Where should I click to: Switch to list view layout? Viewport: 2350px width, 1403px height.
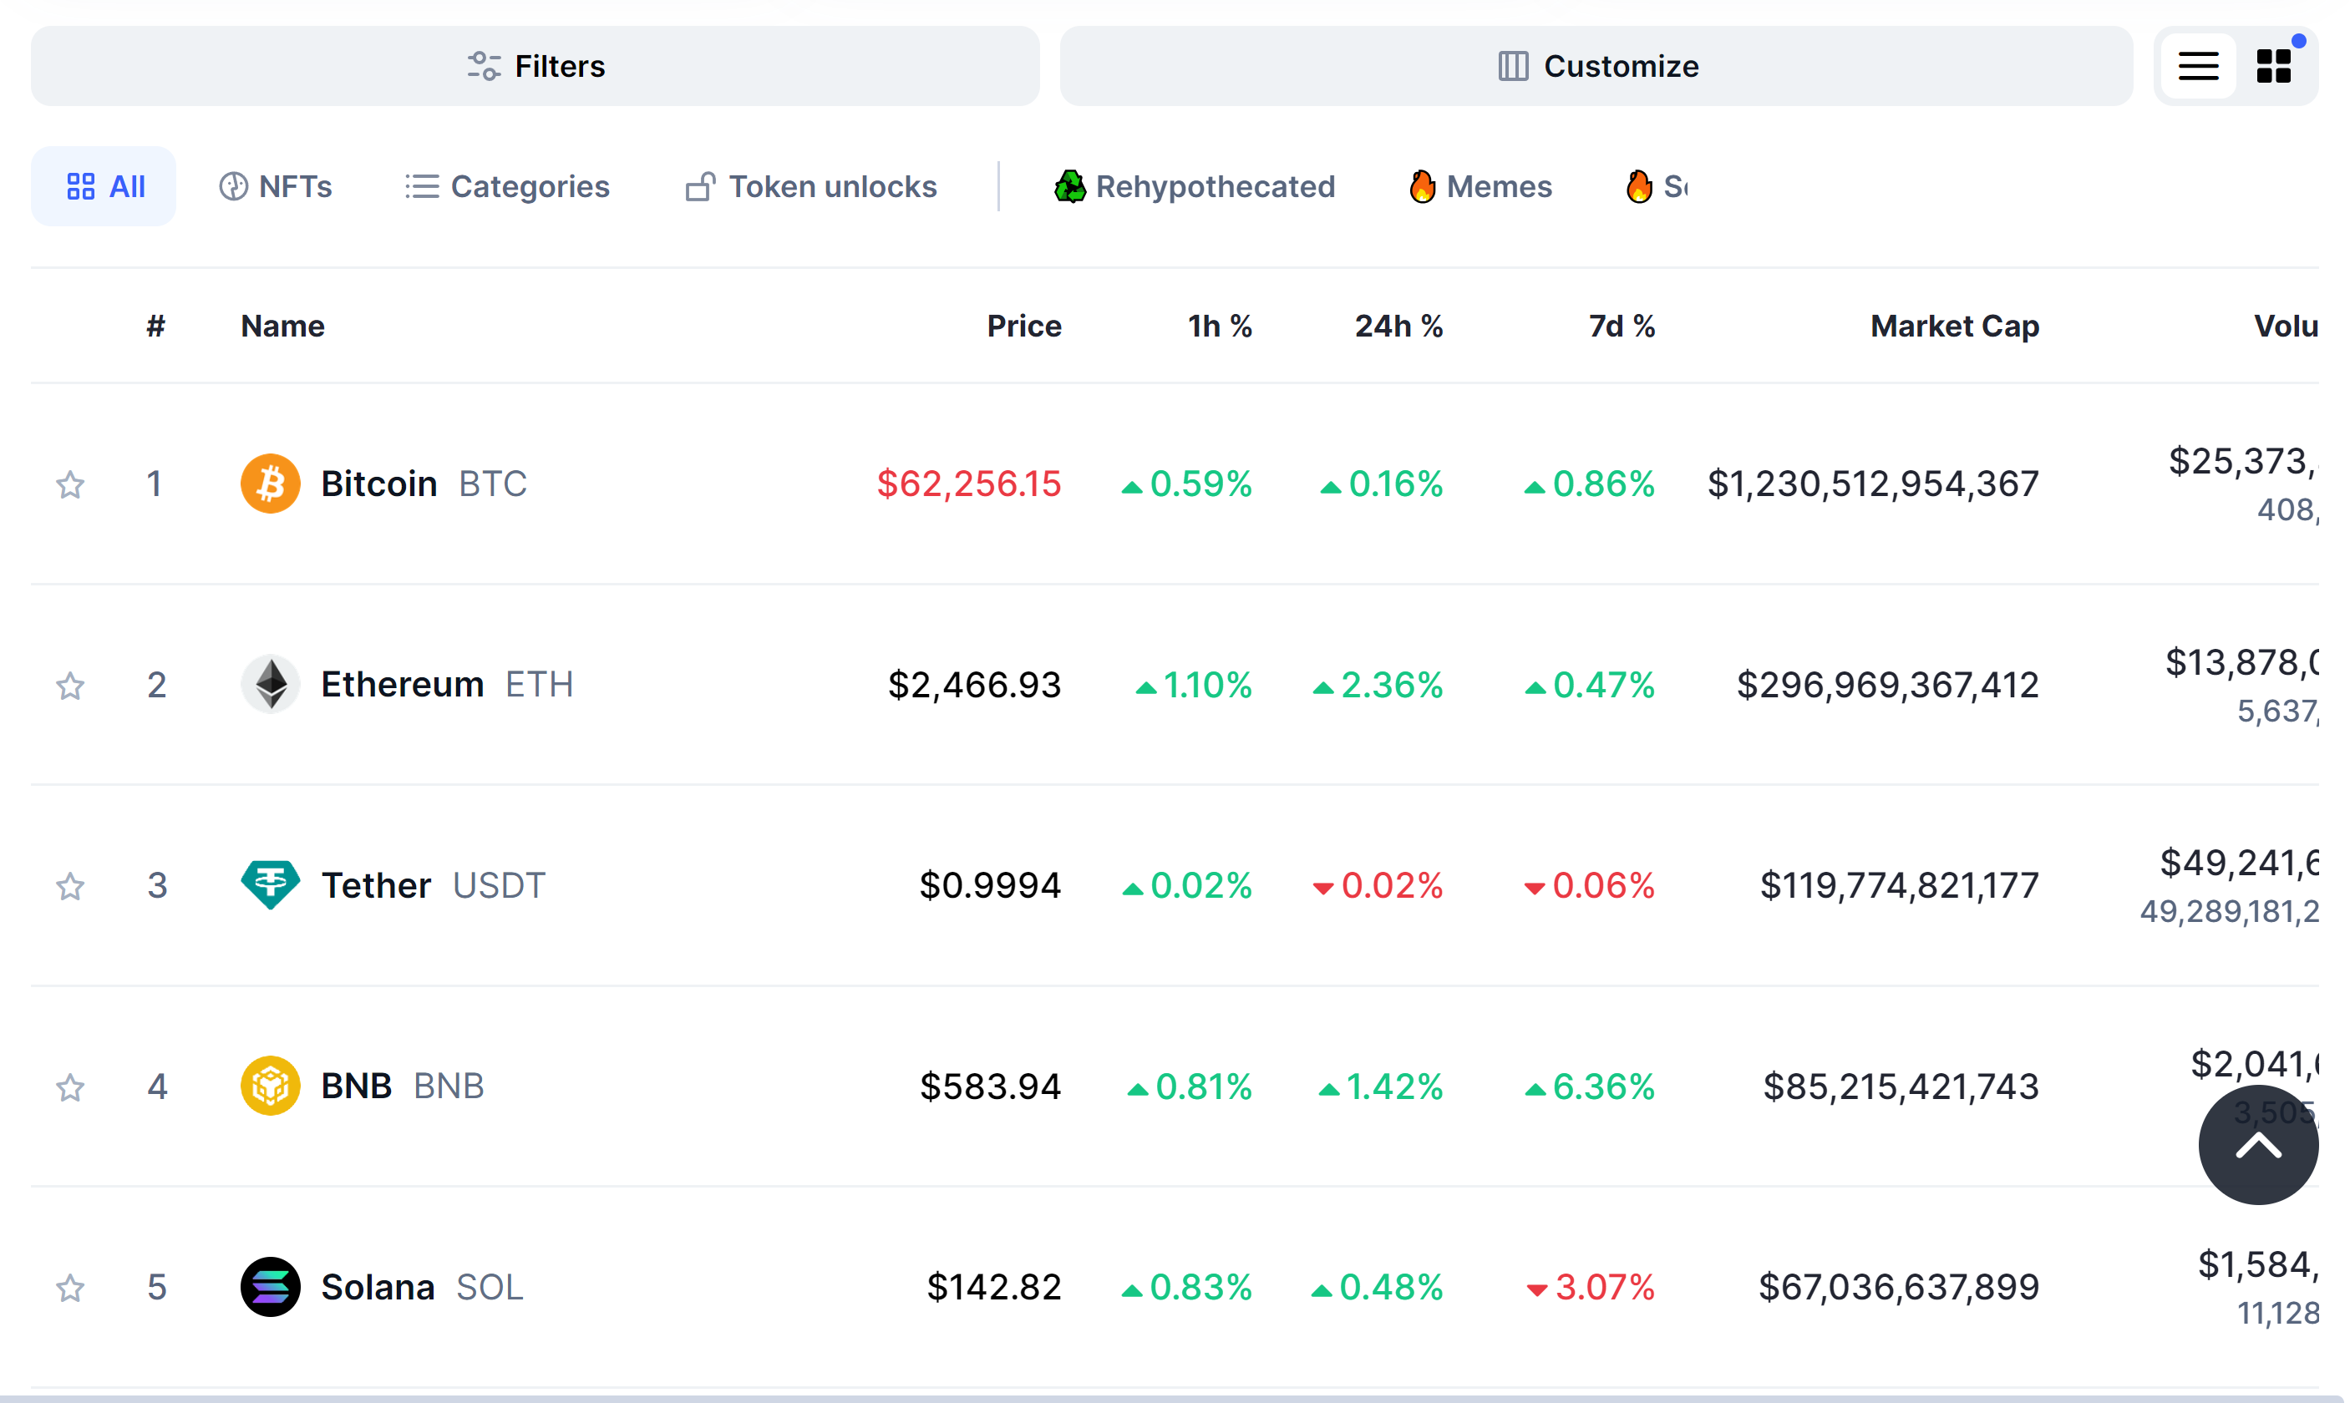click(2200, 66)
